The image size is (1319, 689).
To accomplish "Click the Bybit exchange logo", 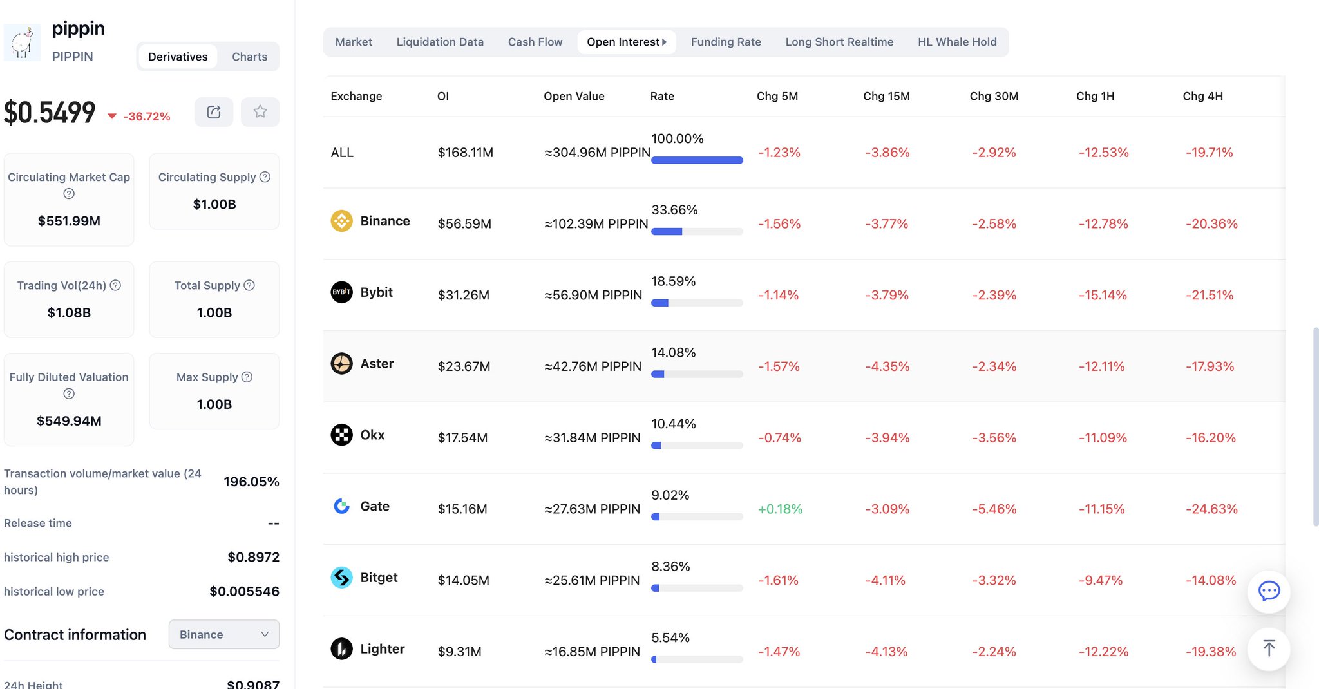I will (341, 292).
